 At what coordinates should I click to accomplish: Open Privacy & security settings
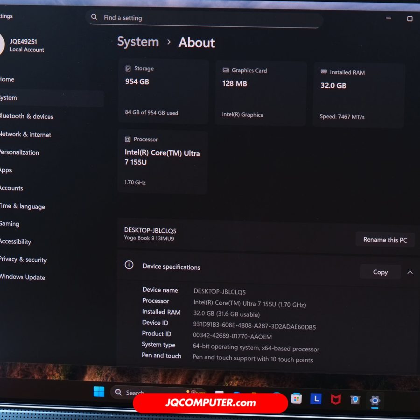[23, 259]
